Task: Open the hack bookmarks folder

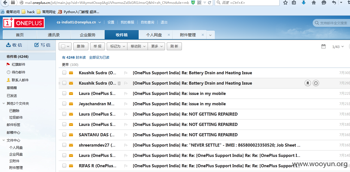Action: point(28,12)
